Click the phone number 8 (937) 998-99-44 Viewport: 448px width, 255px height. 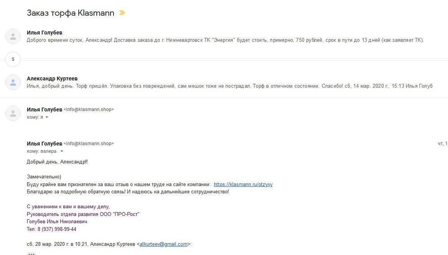(x=57, y=229)
